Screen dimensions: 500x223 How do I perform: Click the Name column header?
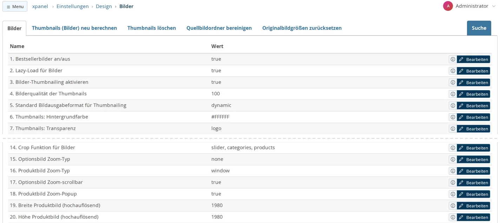point(17,46)
